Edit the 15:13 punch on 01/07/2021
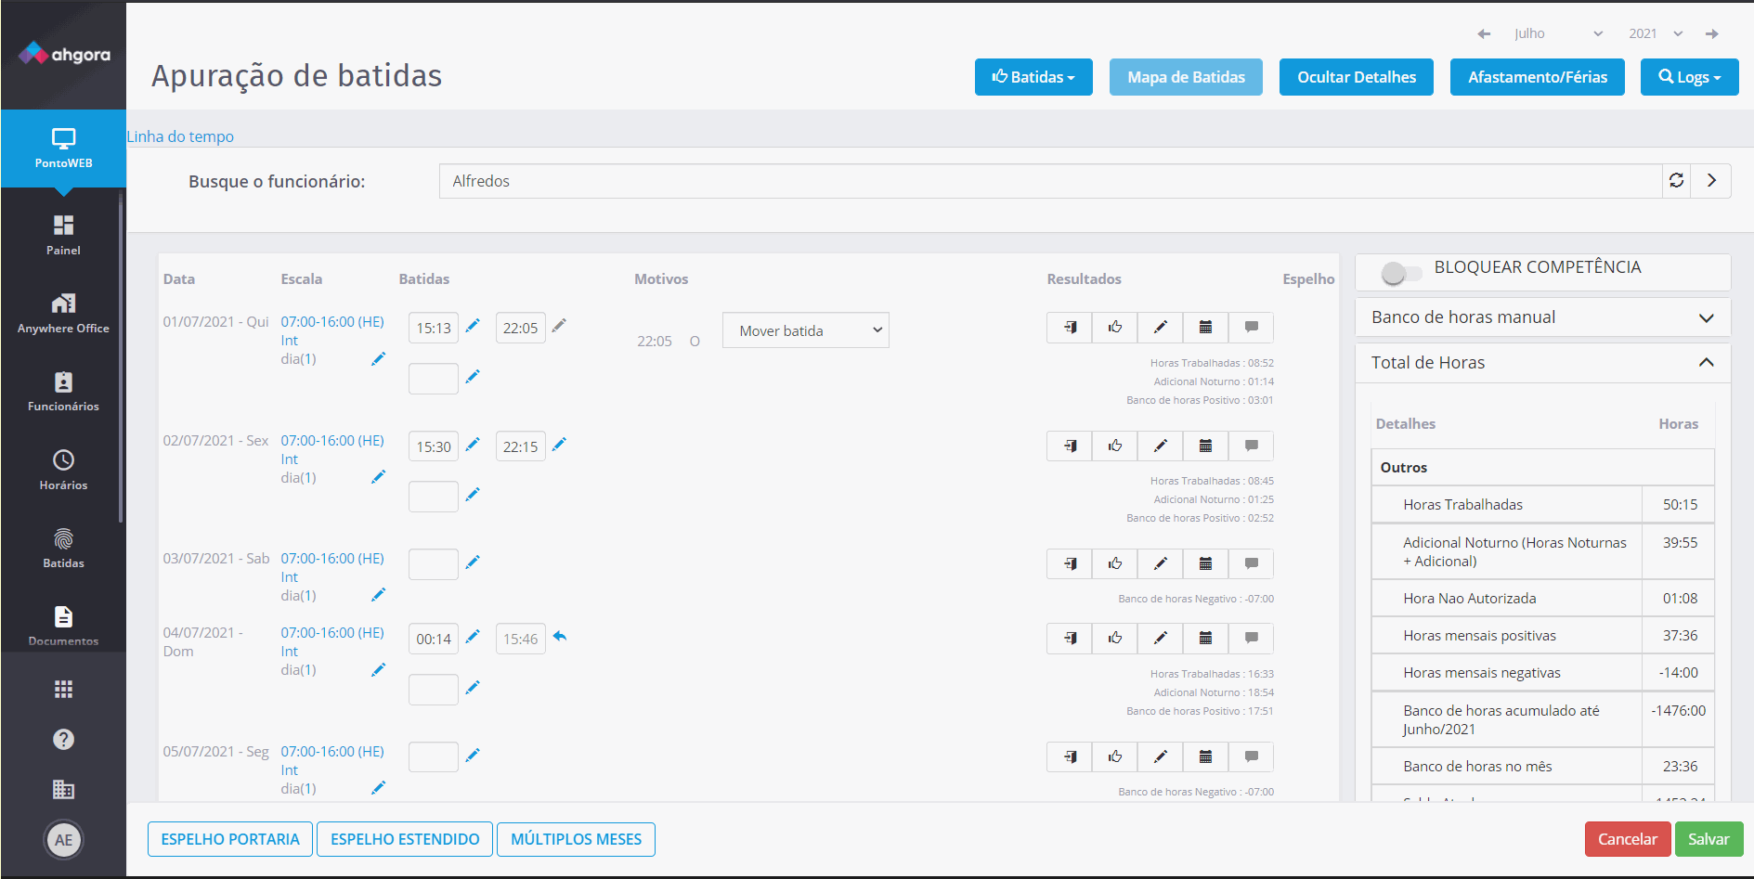This screenshot has width=1754, height=879. tap(473, 325)
